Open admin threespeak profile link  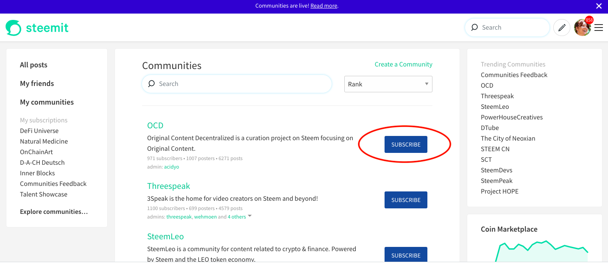(179, 217)
